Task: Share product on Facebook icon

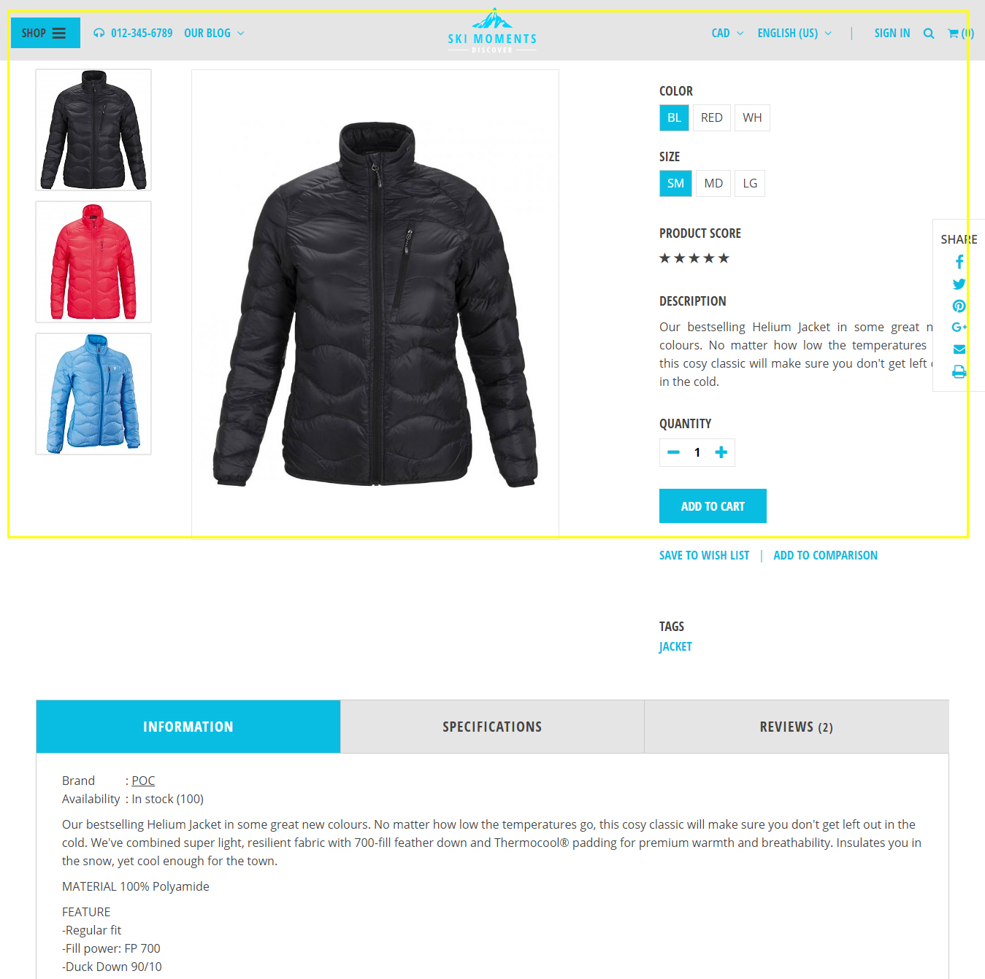Action: pyautogui.click(x=959, y=262)
